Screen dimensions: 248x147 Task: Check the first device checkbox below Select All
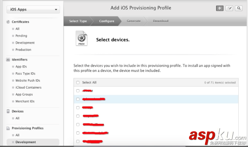pos(78,91)
